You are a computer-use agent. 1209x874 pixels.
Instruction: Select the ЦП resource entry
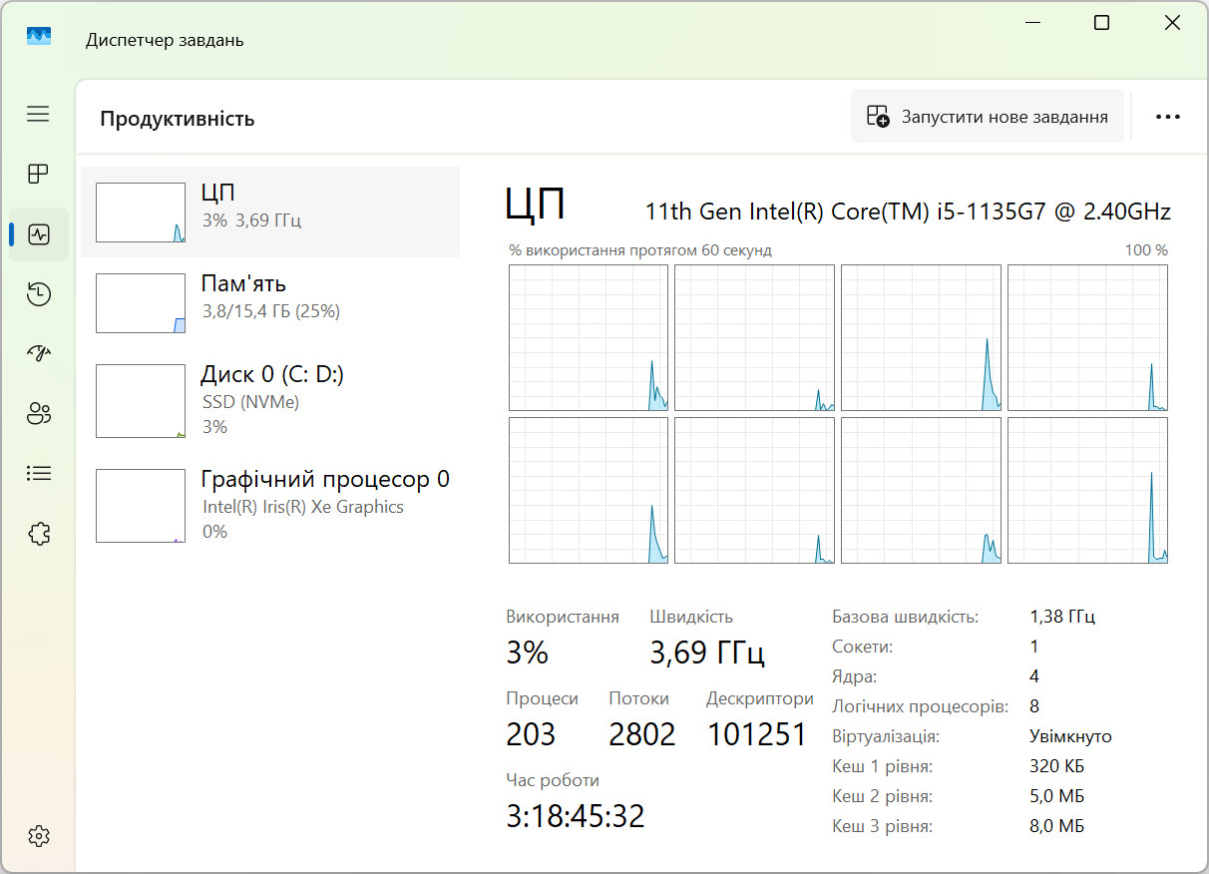[270, 212]
